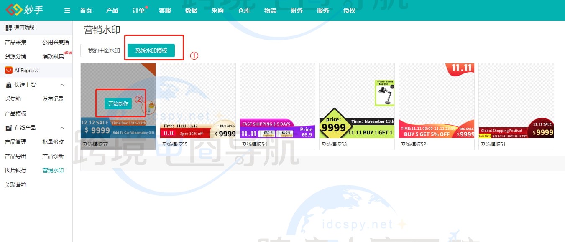Select the 系统水印模板 tab
The height and width of the screenshot is (242, 565).
tap(151, 51)
